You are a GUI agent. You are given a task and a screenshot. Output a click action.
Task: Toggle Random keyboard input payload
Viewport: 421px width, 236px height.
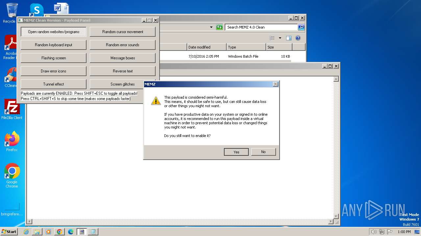54,45
